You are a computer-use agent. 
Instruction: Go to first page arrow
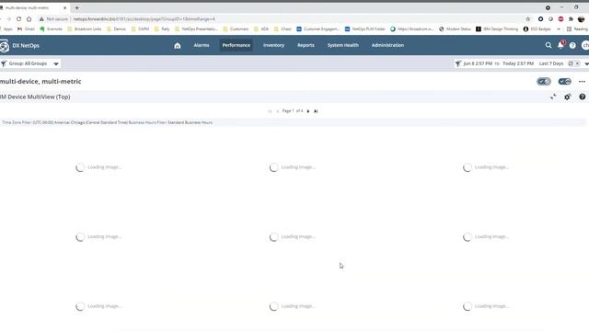coord(270,111)
